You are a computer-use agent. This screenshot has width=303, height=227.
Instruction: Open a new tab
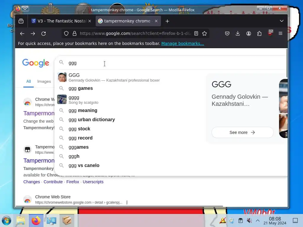coord(167,21)
